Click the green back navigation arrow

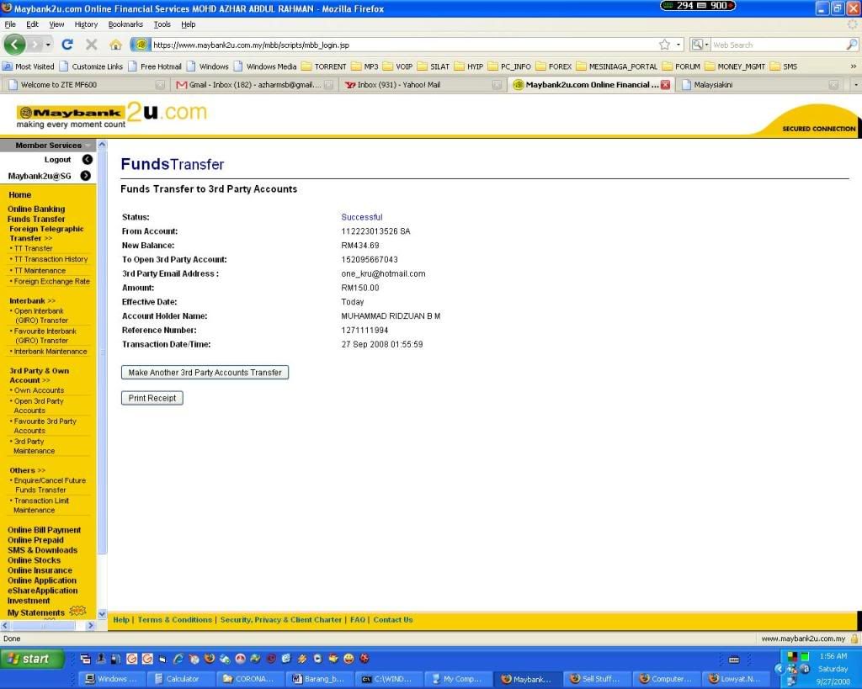[x=15, y=45]
